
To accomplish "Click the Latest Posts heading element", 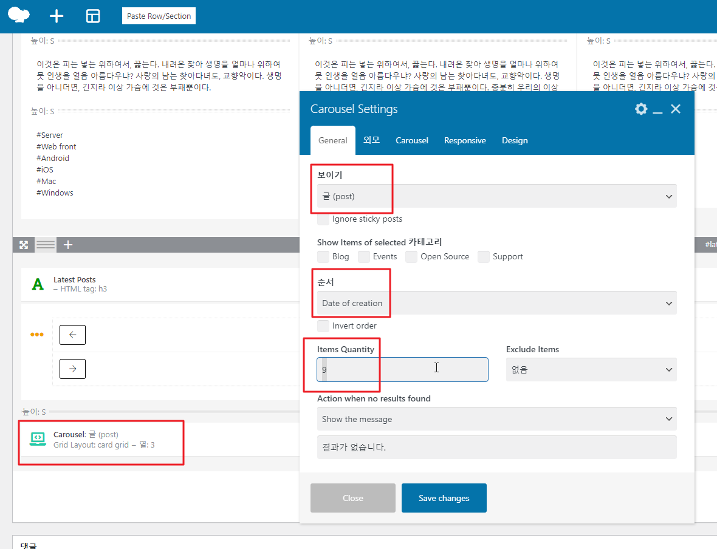I will (75, 279).
